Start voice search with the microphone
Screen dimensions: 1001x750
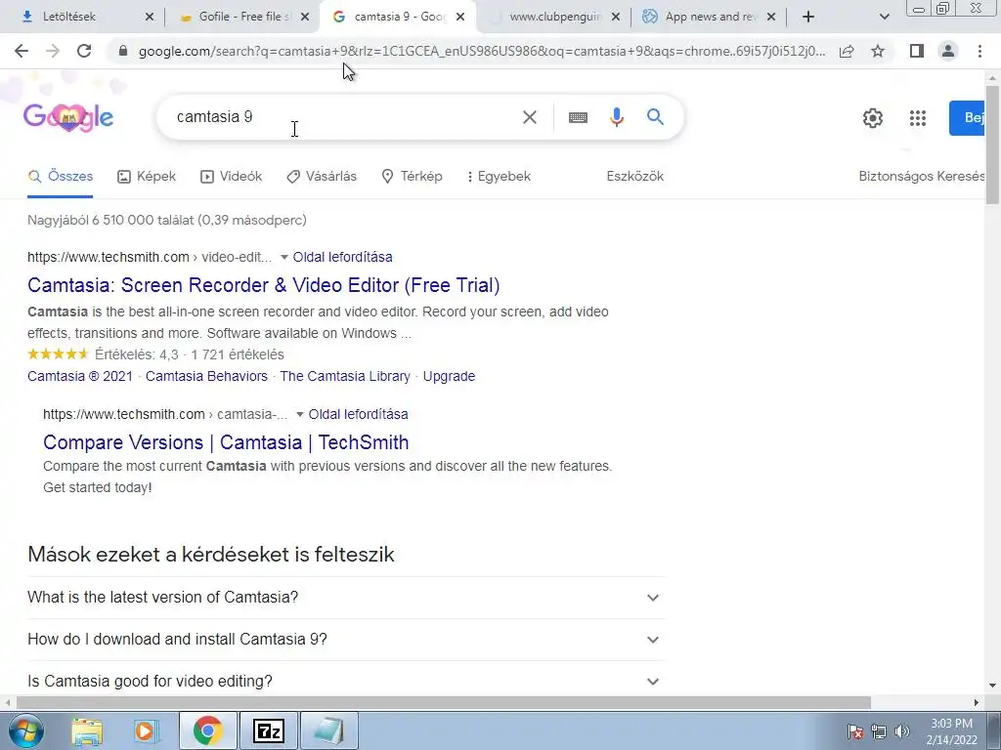tap(616, 117)
